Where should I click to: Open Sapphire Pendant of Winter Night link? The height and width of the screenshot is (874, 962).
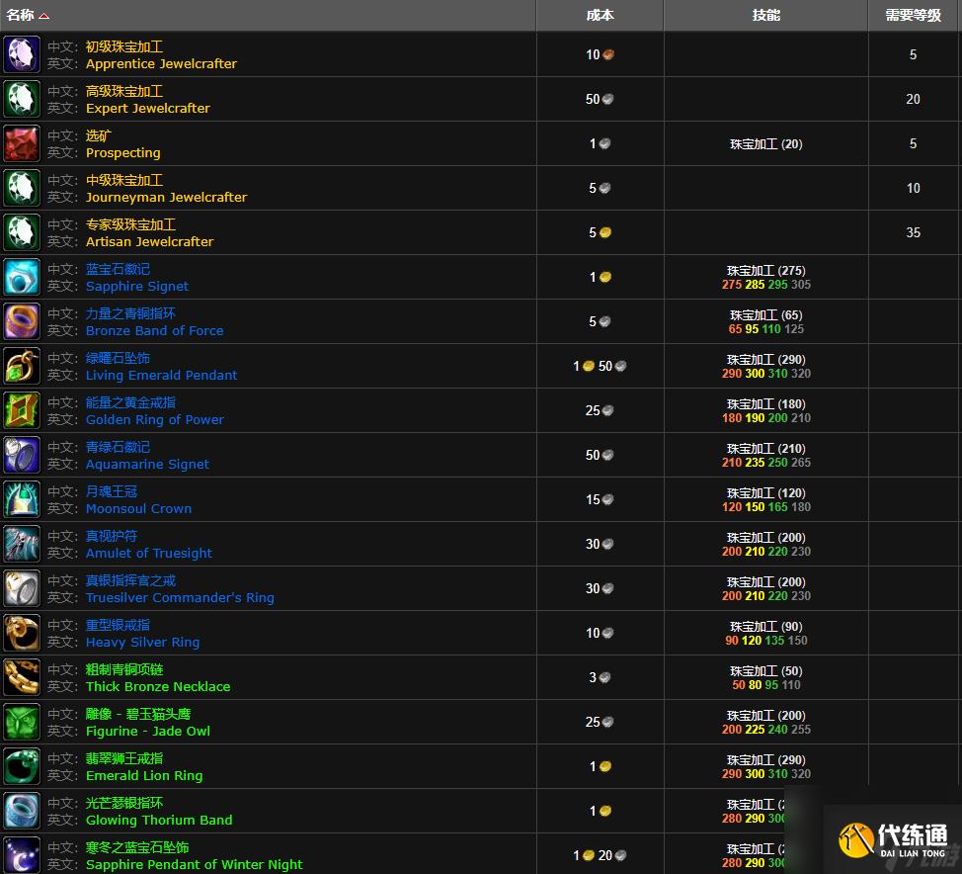coord(194,864)
